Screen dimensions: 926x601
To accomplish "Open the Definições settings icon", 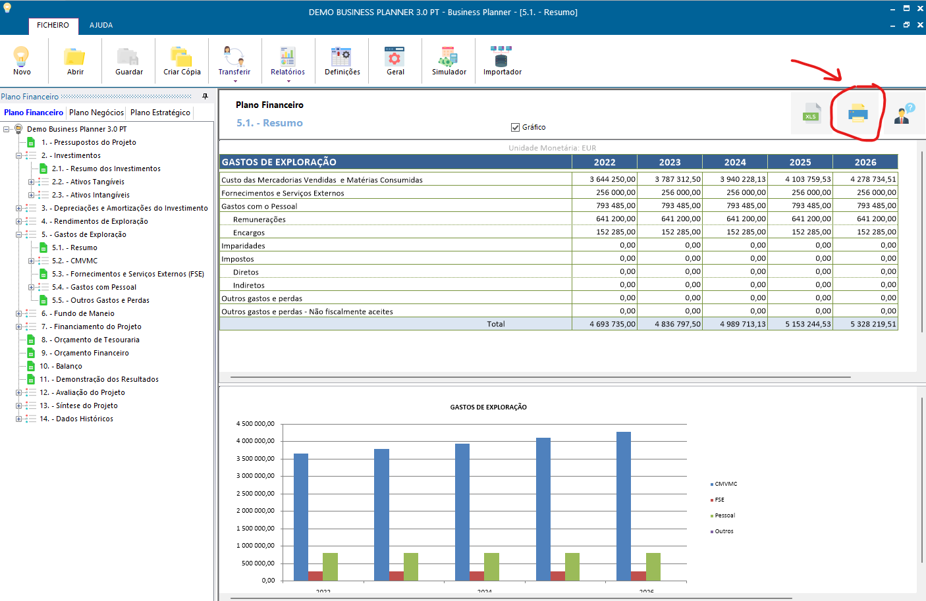I will pos(342,57).
